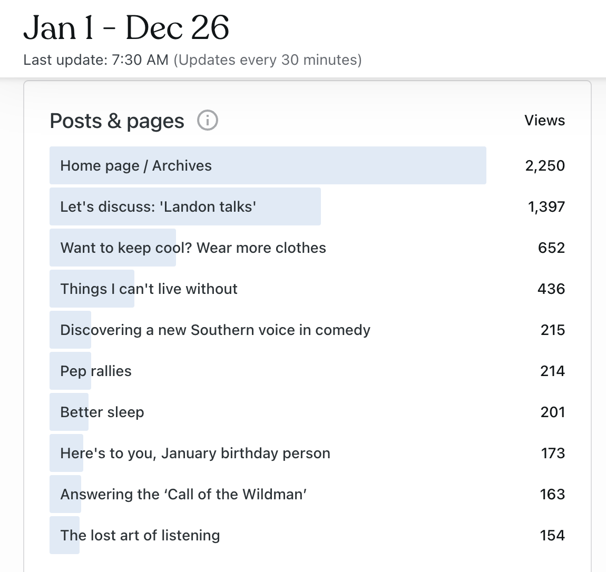Open 'Discovering a new Southern voice in comedy'
This screenshot has height=572, width=606.
pos(215,330)
